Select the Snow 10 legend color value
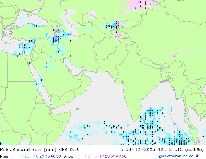Image resolution: width=206 pixels, height=159 pixels. point(102,156)
